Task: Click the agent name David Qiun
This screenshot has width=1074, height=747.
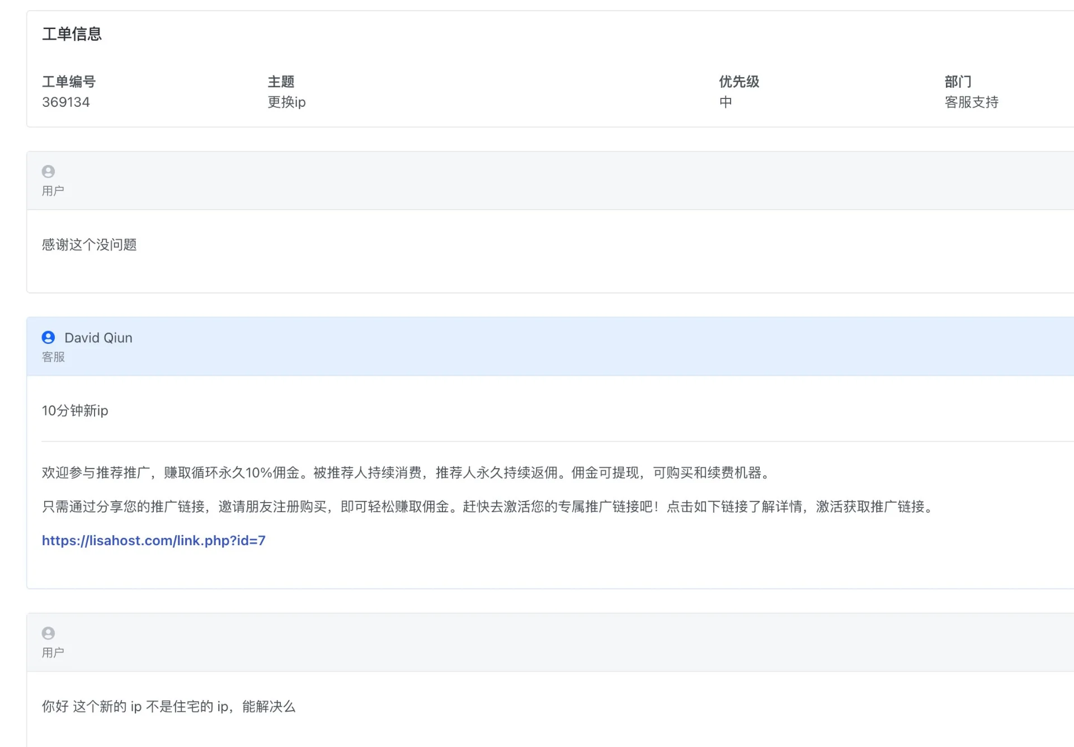Action: (x=98, y=338)
